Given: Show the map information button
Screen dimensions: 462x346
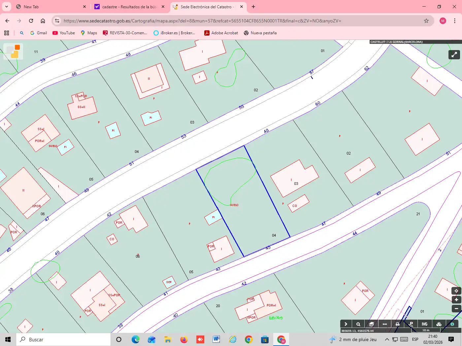Looking at the screenshot, I should click(x=452, y=324).
